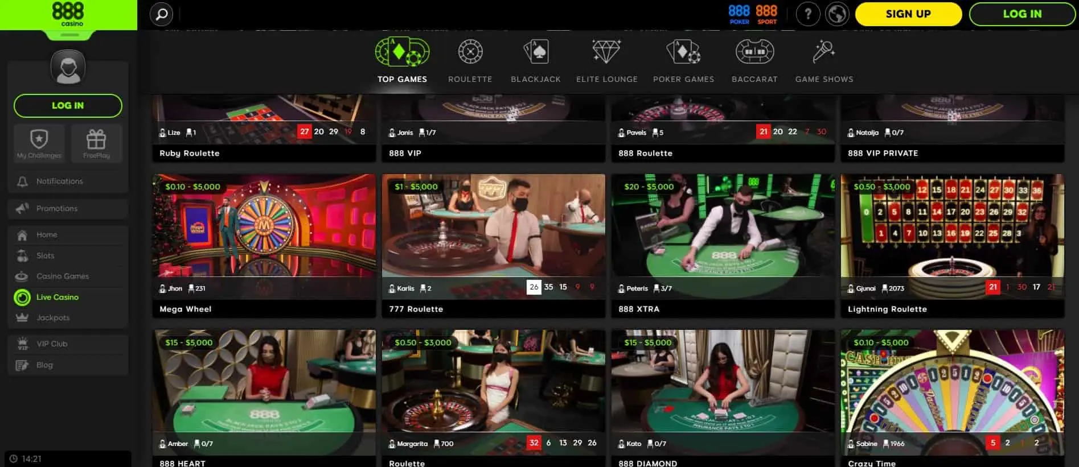Click the 888 VIP table title
The width and height of the screenshot is (1079, 467).
coord(405,154)
